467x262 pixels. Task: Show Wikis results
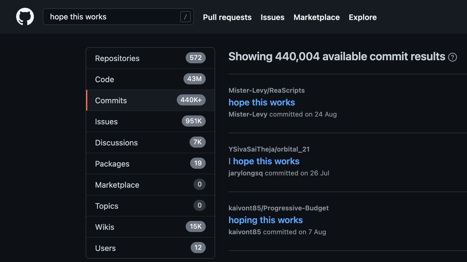(x=150, y=227)
